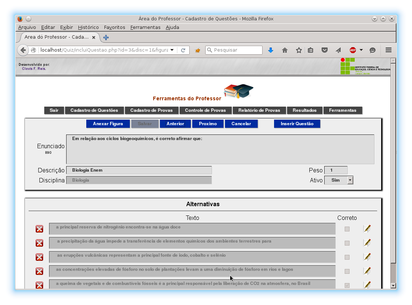Screen dimensions: 412x305
Task: Expand the address bar history dropdown
Action: [171, 49]
